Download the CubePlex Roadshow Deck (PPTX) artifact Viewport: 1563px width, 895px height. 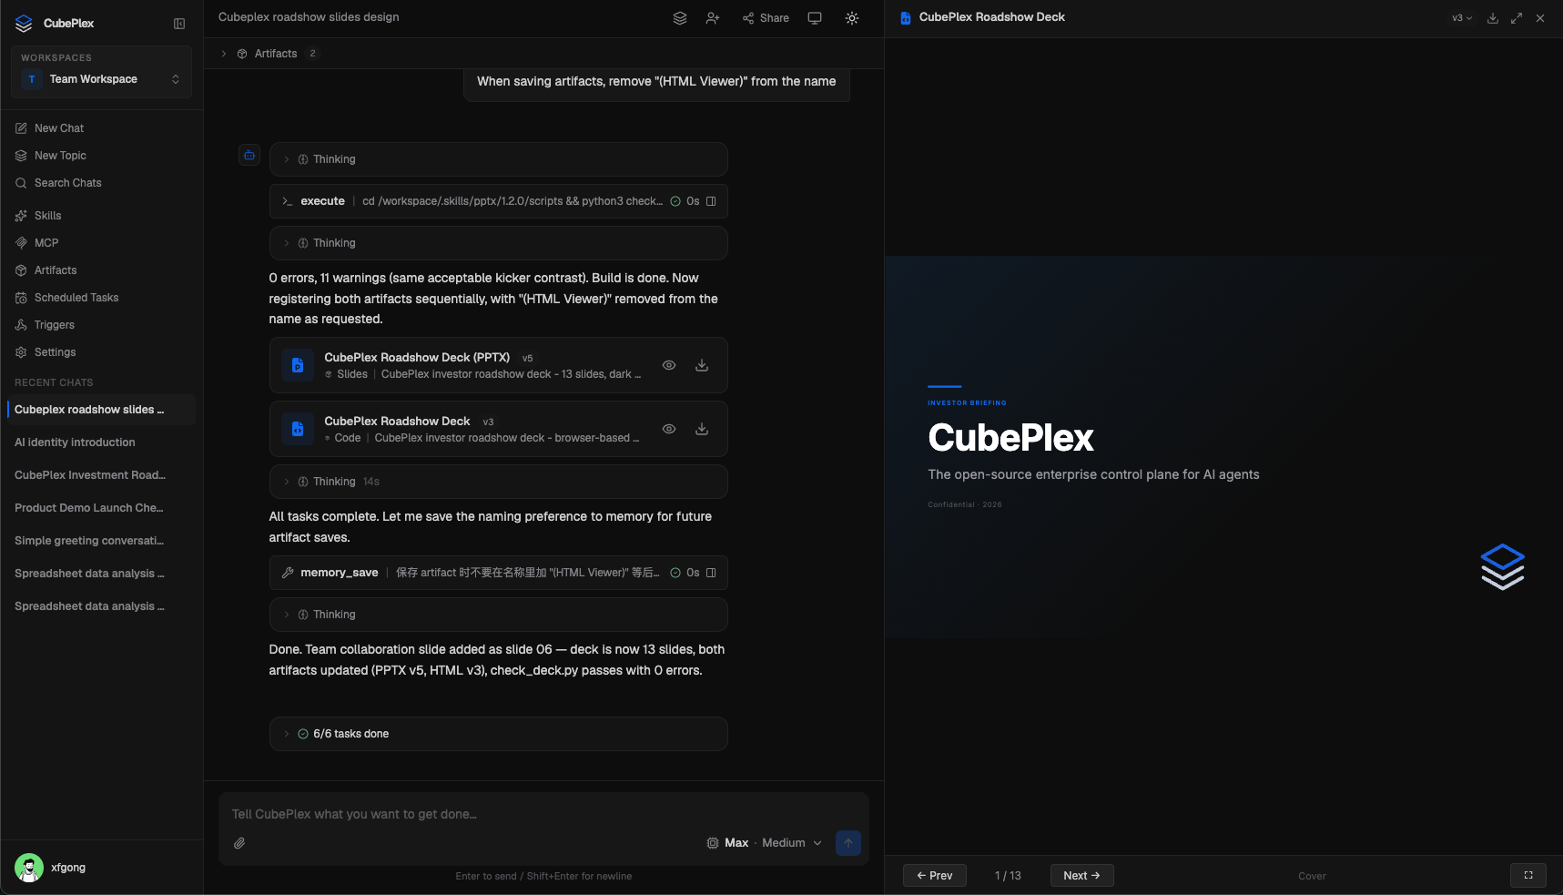702,365
